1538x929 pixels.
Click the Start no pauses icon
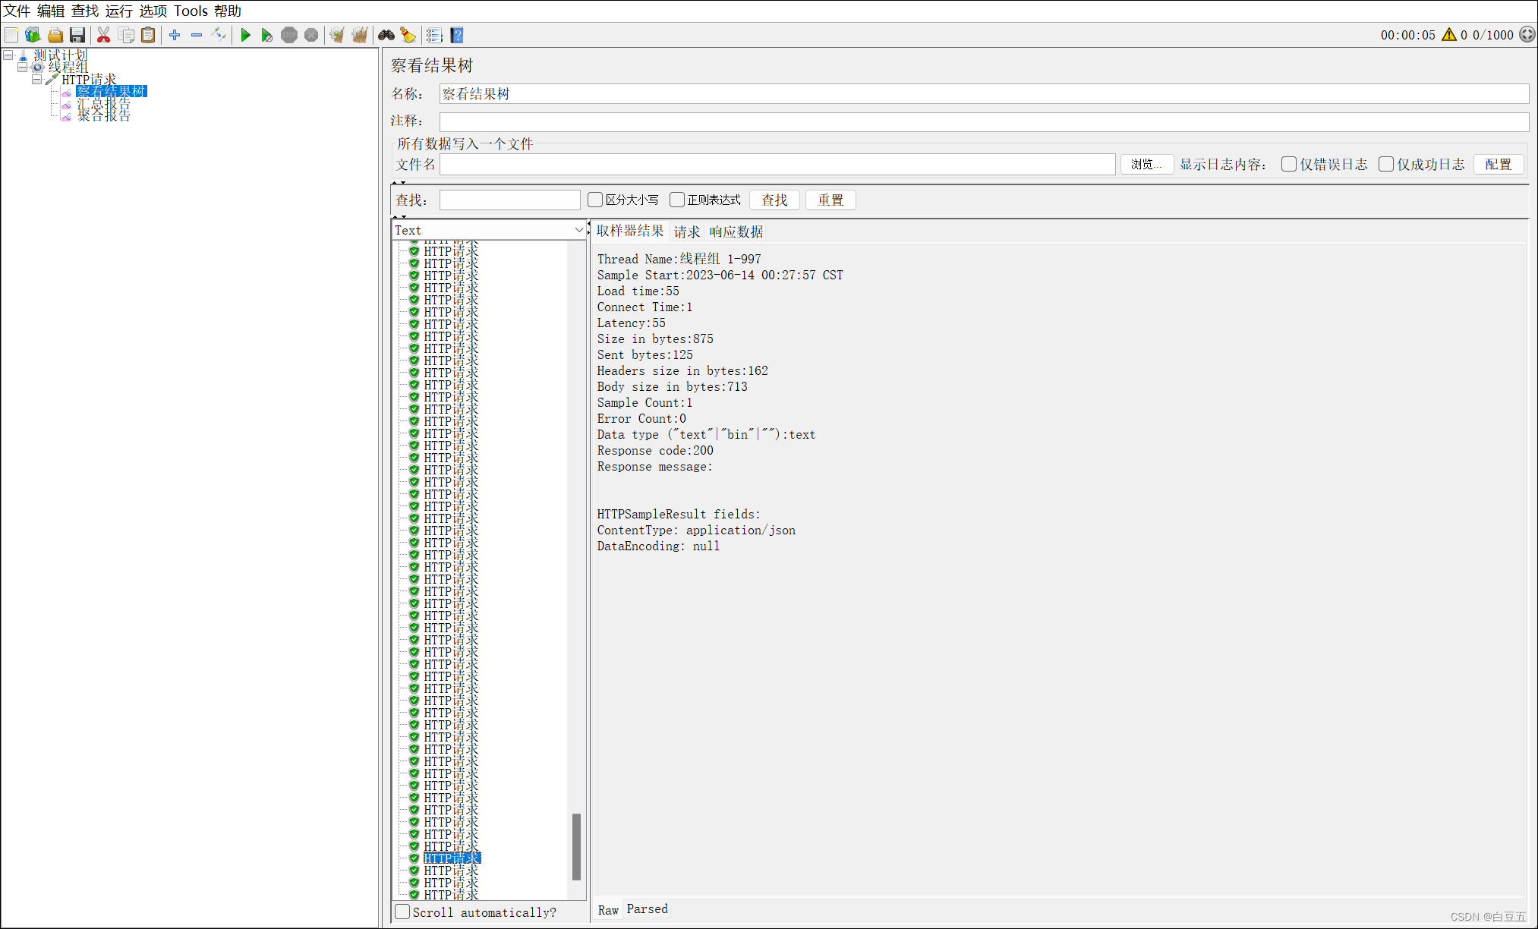point(266,35)
